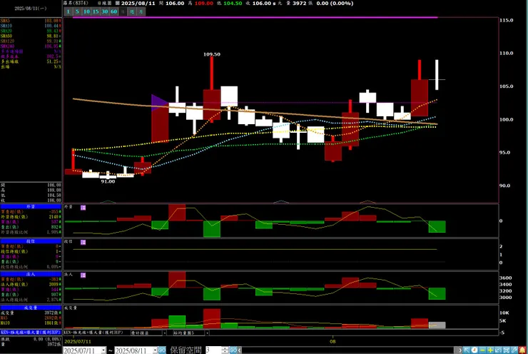Switch to weekly (週) chart period
The width and height of the screenshot is (528, 354).
132,12
